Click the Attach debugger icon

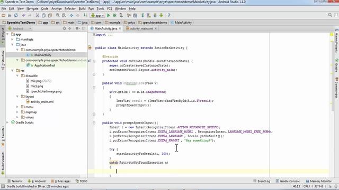(x=121, y=15)
